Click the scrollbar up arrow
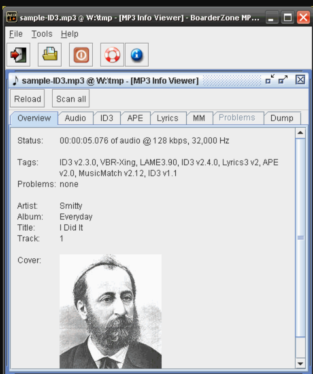Screen dimensions: 313x374 click(x=300, y=133)
